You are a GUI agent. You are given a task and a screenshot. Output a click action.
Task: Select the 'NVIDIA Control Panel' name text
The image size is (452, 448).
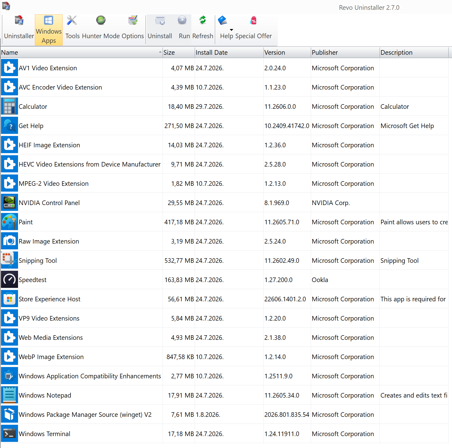point(49,203)
